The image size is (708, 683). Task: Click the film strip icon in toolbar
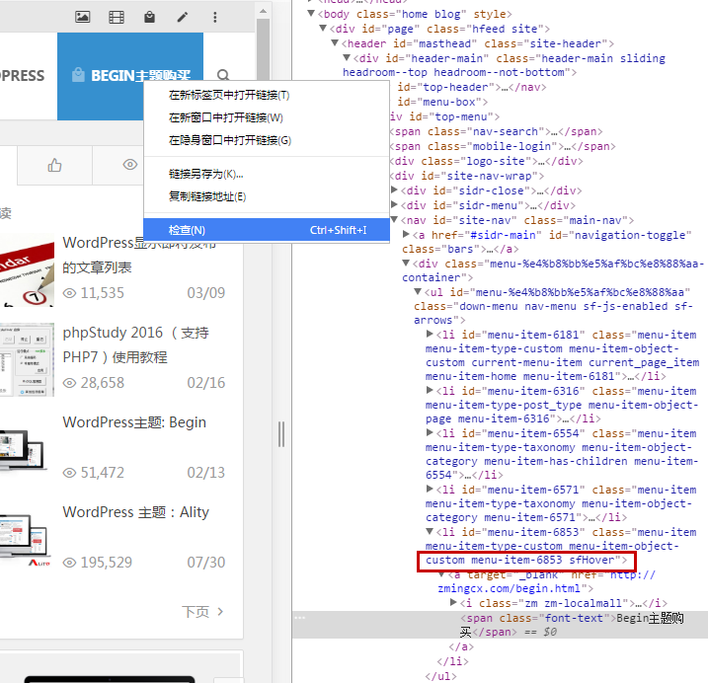[x=117, y=17]
